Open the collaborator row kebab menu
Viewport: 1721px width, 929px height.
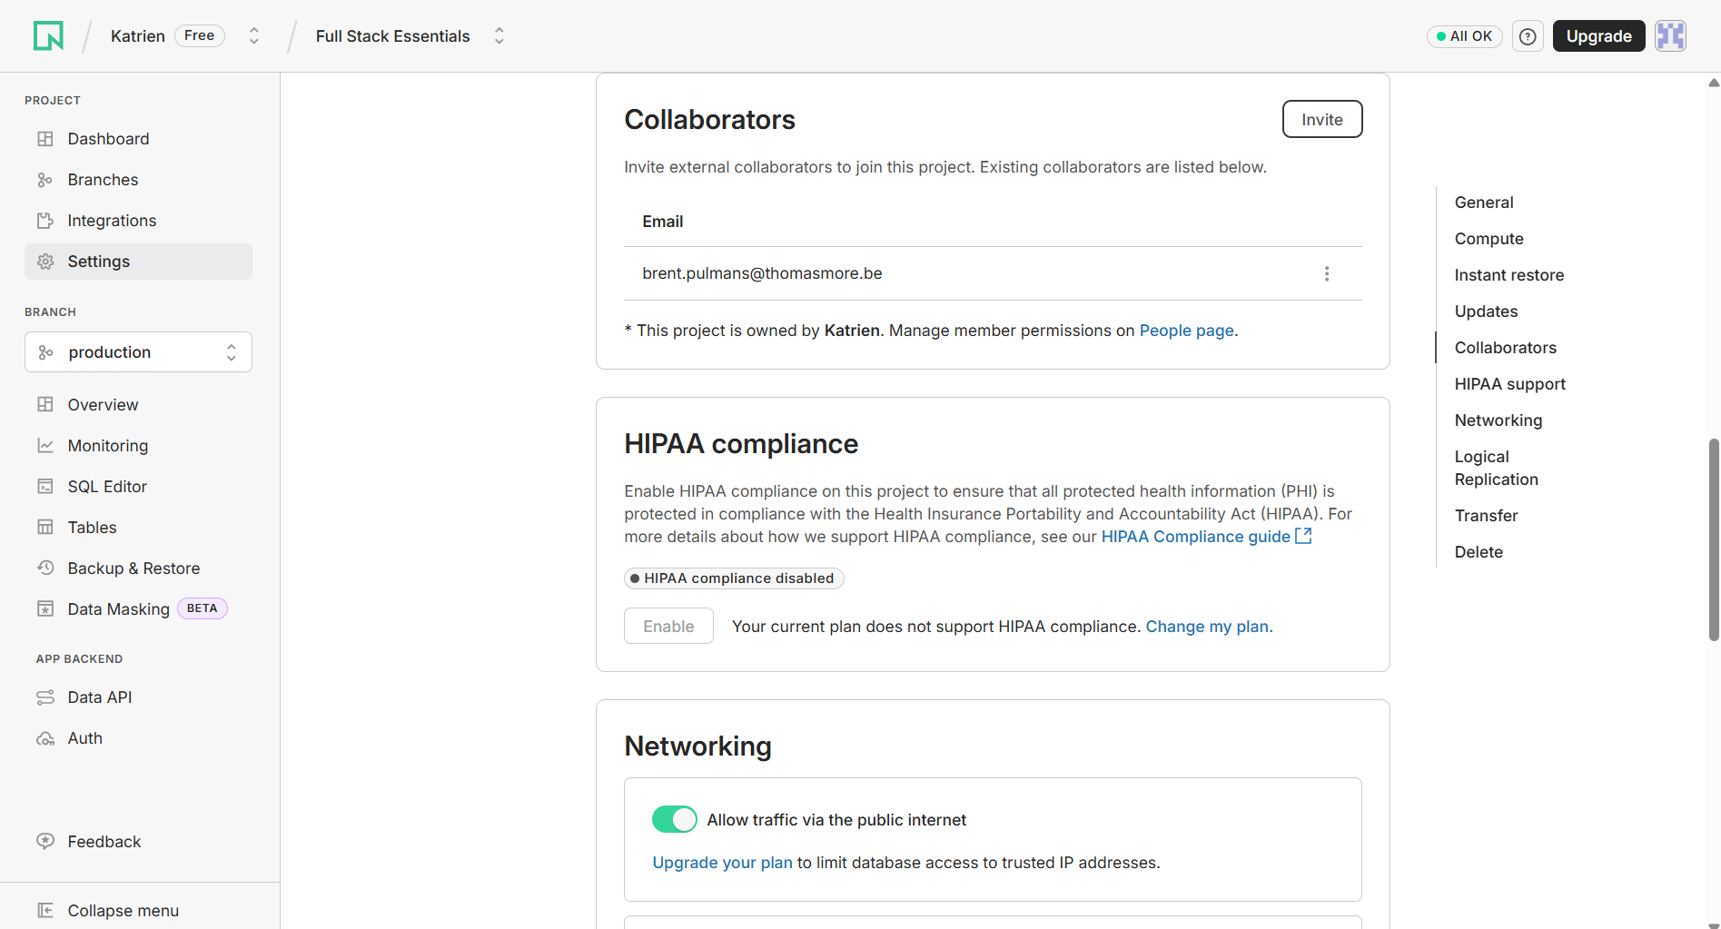pyautogui.click(x=1327, y=272)
